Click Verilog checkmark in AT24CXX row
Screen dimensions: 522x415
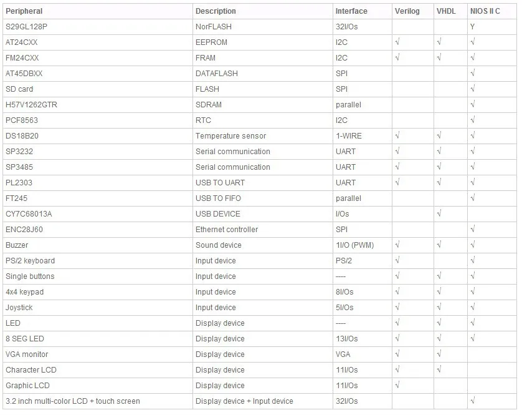point(397,42)
